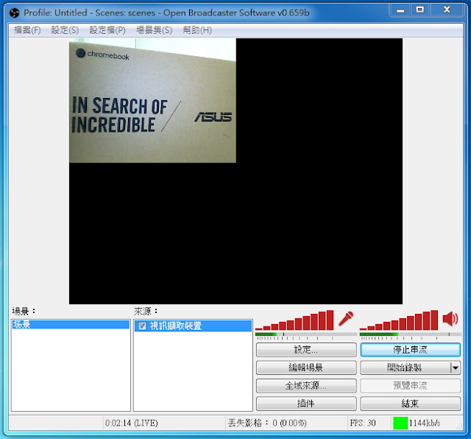The height and width of the screenshot is (439, 471).
Task: Select the 視訊擷取裝置 source row
Action: coord(193,326)
